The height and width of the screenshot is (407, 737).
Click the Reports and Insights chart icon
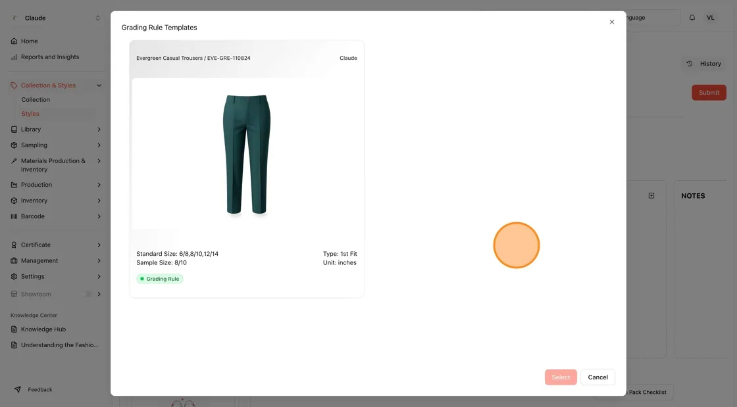point(14,57)
